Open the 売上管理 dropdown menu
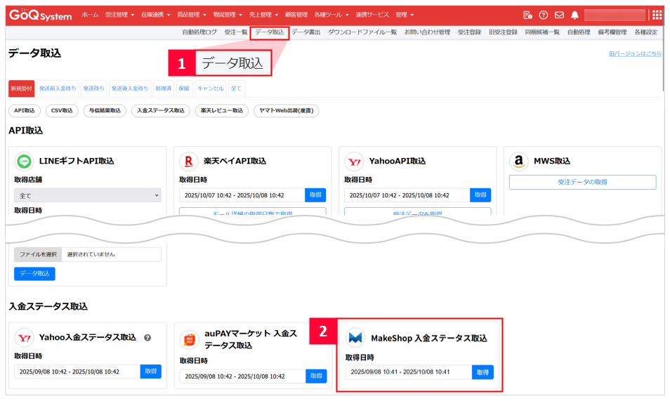Viewport: 670px width, 401px height. click(263, 15)
